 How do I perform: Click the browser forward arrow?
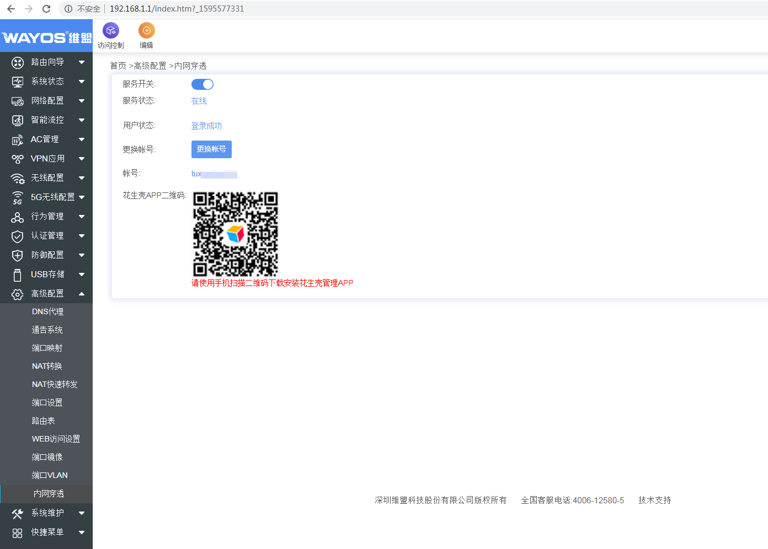[x=29, y=9]
